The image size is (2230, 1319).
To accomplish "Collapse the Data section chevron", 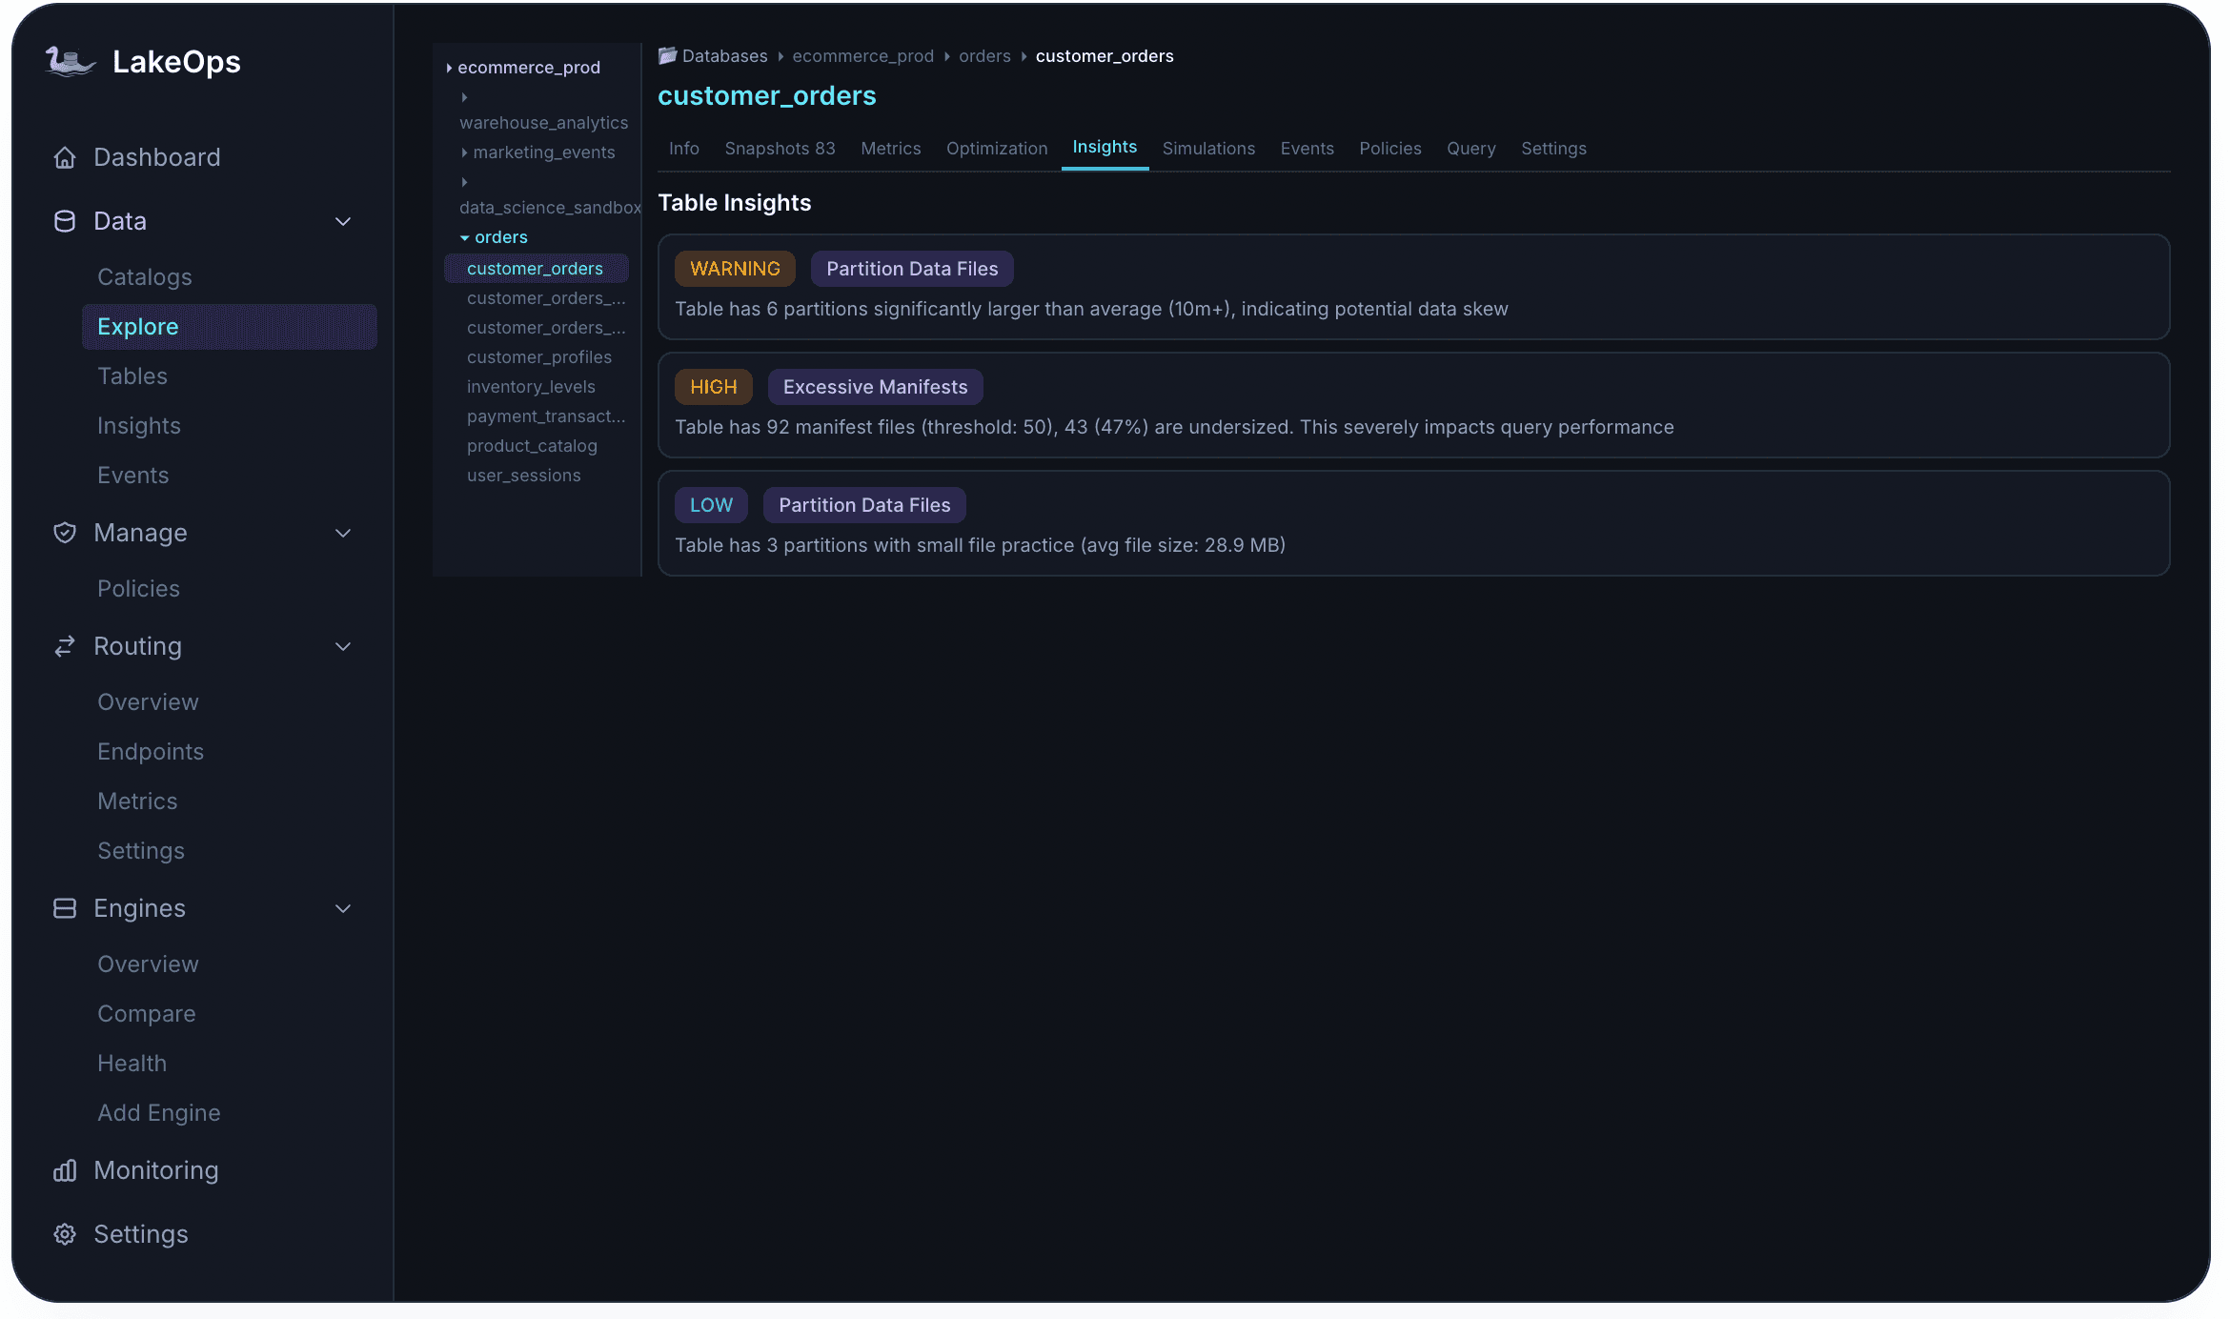I will 343,221.
